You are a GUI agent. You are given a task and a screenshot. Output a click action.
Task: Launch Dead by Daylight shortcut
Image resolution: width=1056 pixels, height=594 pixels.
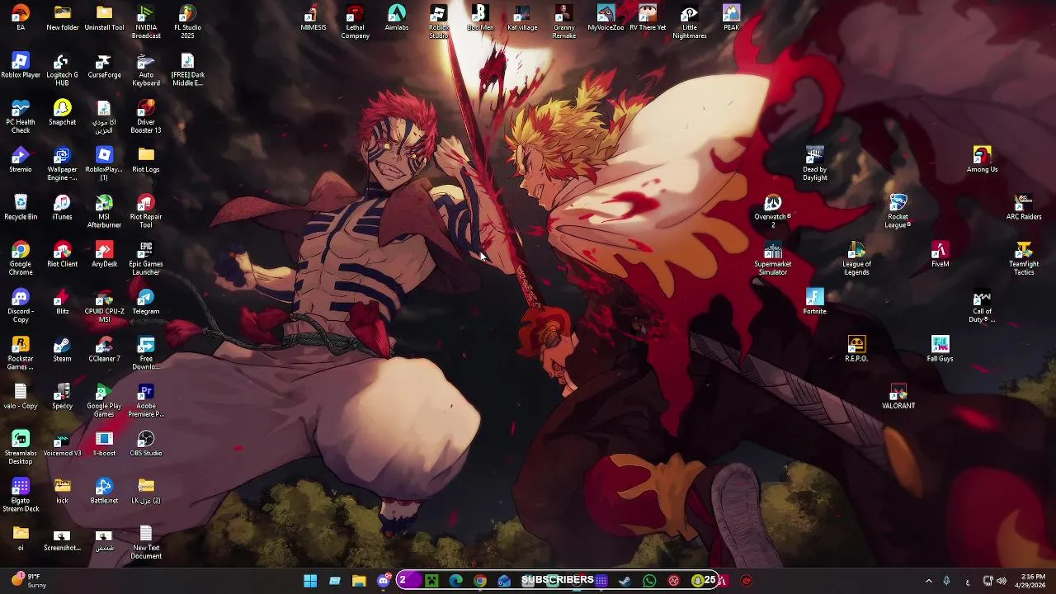click(x=814, y=164)
